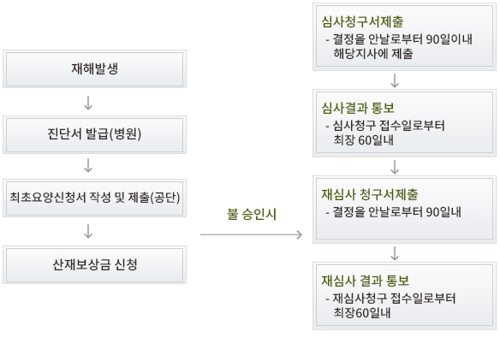500x337 pixels.
Task: Click the 불 승인시 label
Action: 252,214
